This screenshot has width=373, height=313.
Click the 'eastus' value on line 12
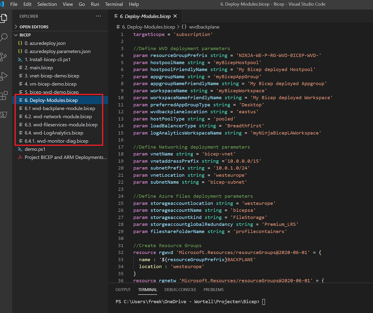(x=247, y=112)
